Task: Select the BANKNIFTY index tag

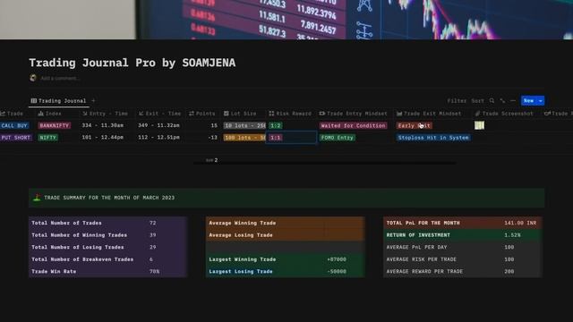Action: pos(54,125)
